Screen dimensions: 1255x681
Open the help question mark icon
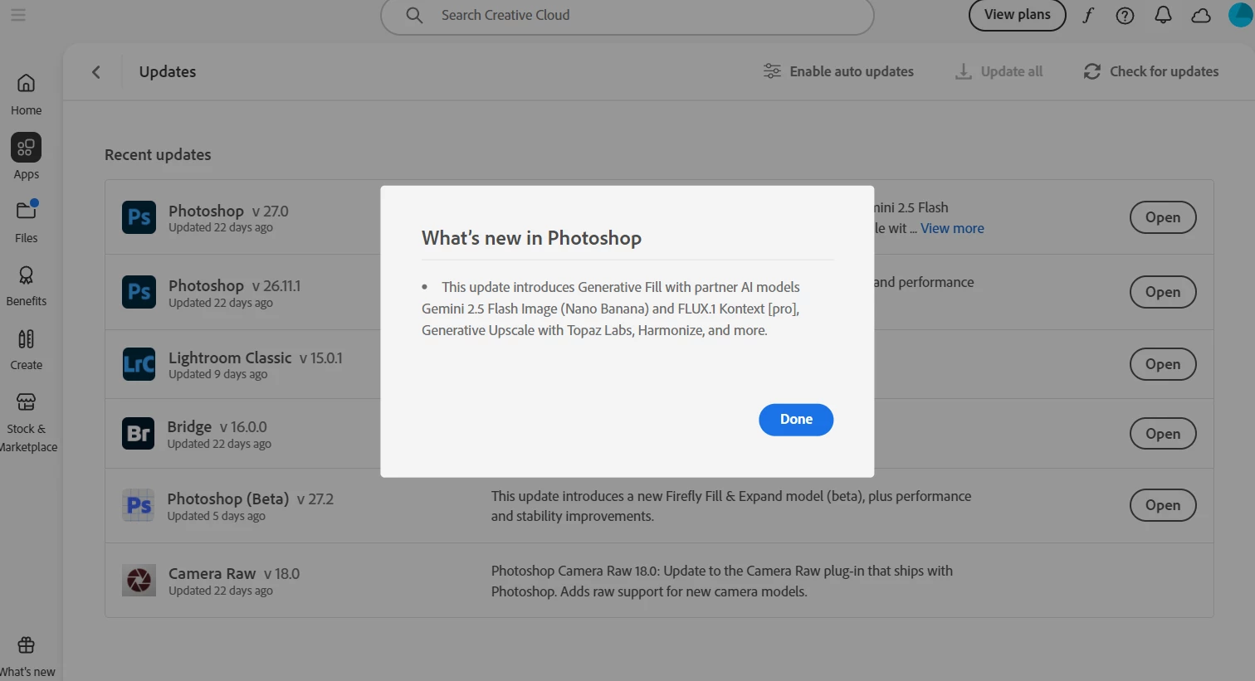tap(1125, 15)
